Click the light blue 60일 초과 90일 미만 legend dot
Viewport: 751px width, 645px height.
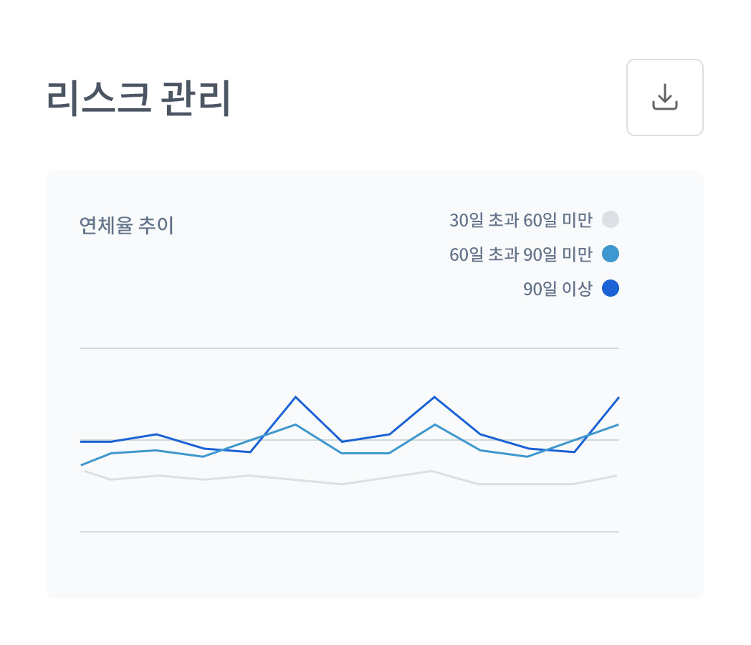pyautogui.click(x=611, y=254)
